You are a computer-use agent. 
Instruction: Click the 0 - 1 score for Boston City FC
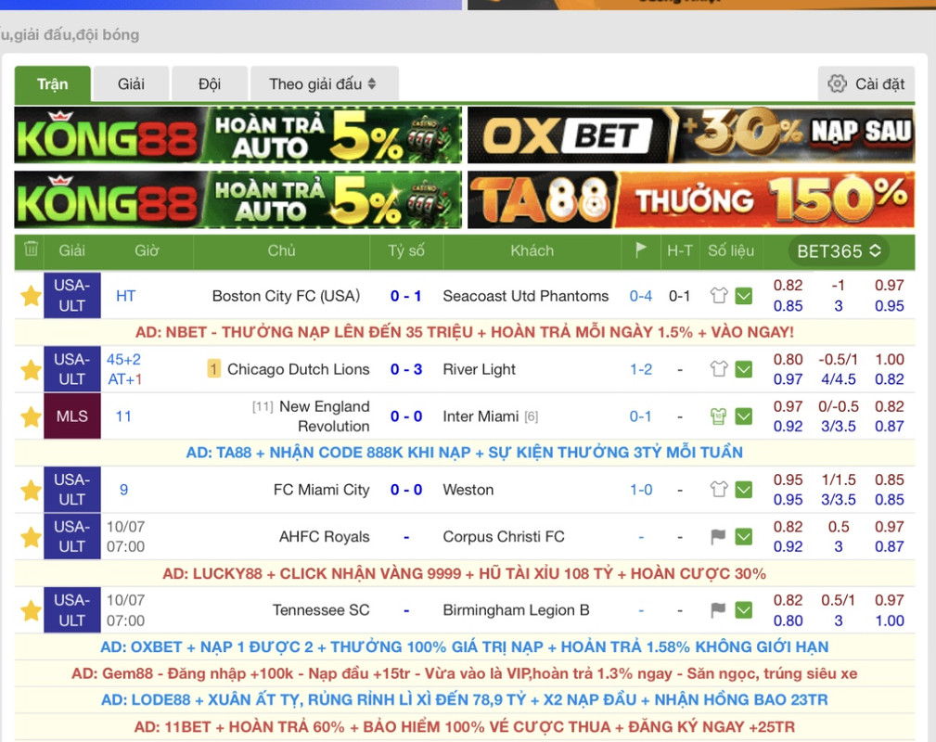[x=406, y=296]
